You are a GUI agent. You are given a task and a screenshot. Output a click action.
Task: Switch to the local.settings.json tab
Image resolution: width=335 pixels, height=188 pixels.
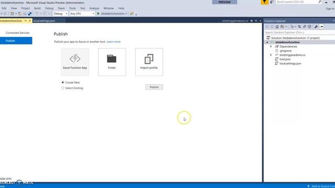coord(44,21)
